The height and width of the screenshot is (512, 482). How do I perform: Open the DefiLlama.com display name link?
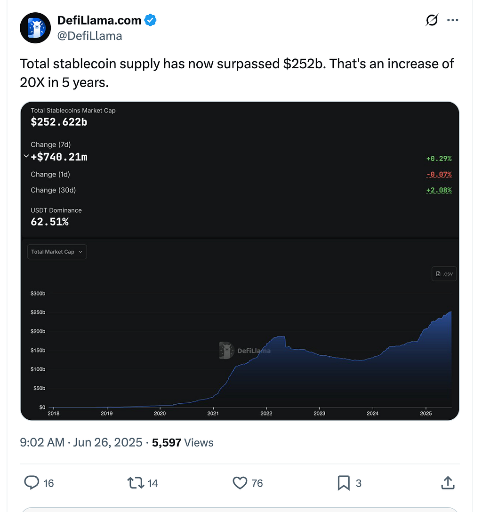[x=99, y=20]
